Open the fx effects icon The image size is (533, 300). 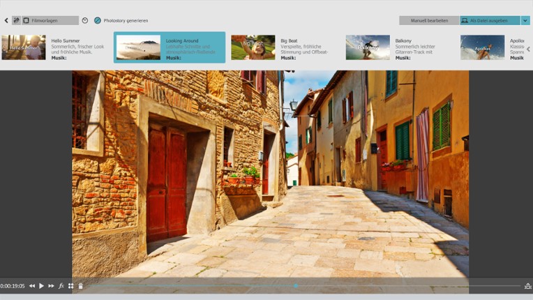tap(61, 286)
